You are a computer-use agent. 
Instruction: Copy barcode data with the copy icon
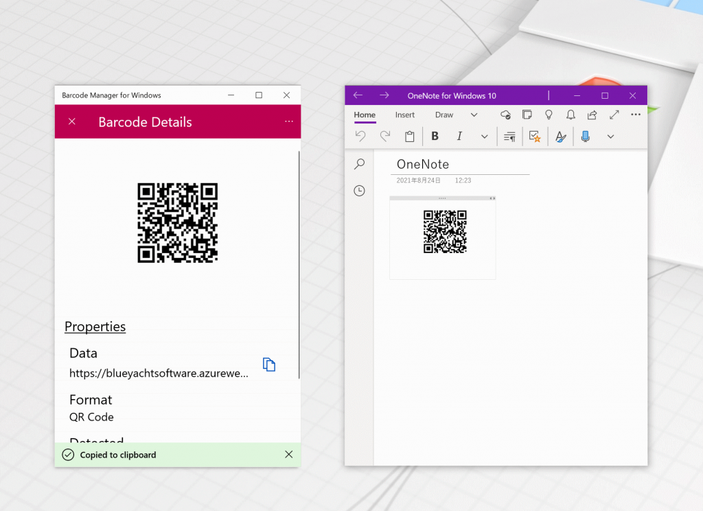tap(269, 364)
